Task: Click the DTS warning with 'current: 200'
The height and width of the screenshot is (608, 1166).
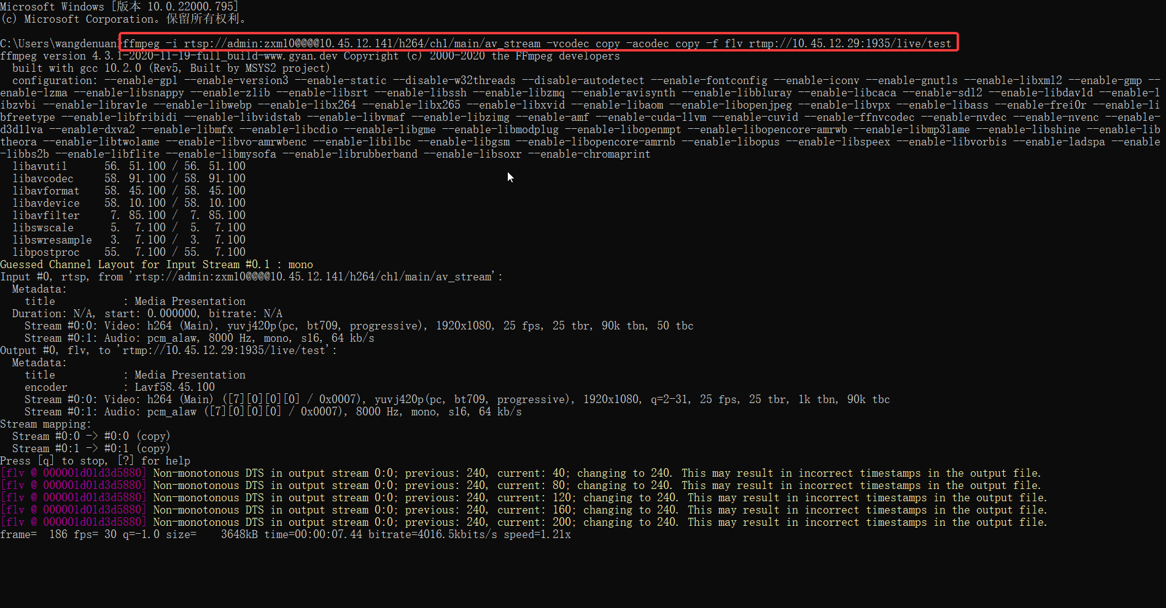Action: (x=524, y=522)
